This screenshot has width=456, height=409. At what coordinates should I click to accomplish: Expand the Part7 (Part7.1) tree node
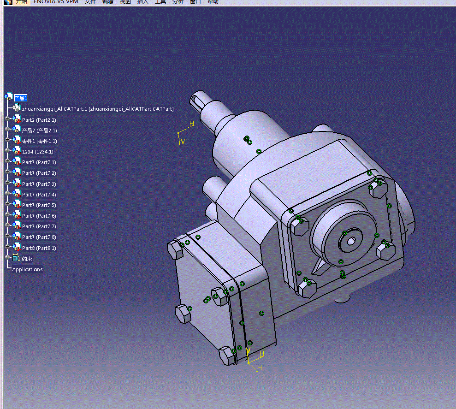[7, 161]
